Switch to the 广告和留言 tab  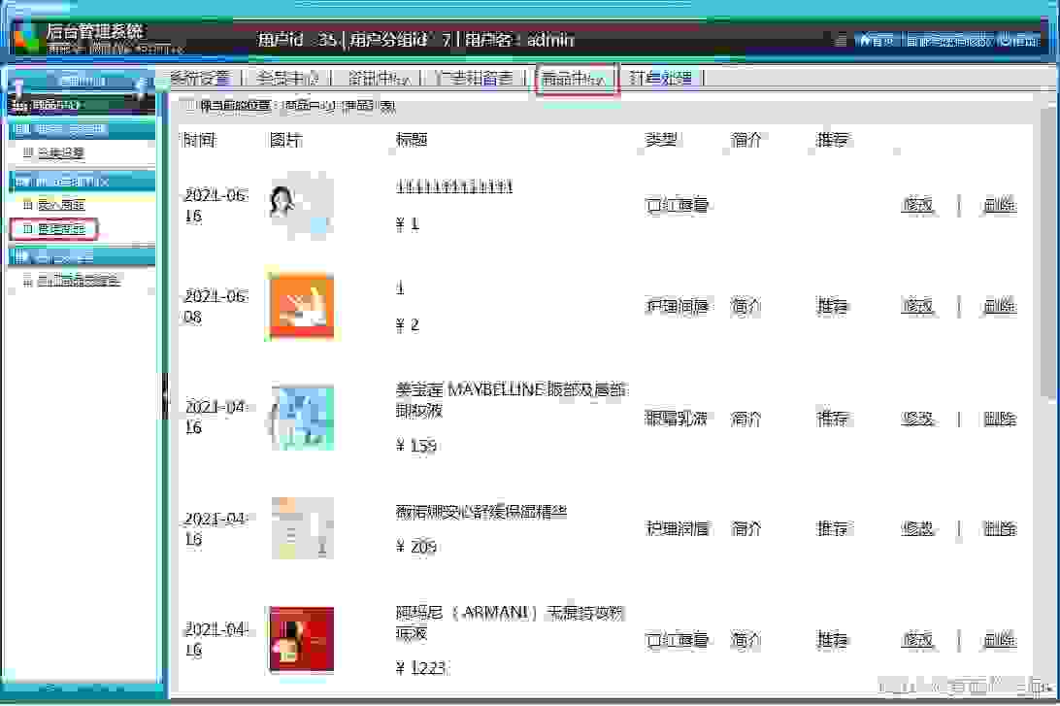tap(474, 79)
